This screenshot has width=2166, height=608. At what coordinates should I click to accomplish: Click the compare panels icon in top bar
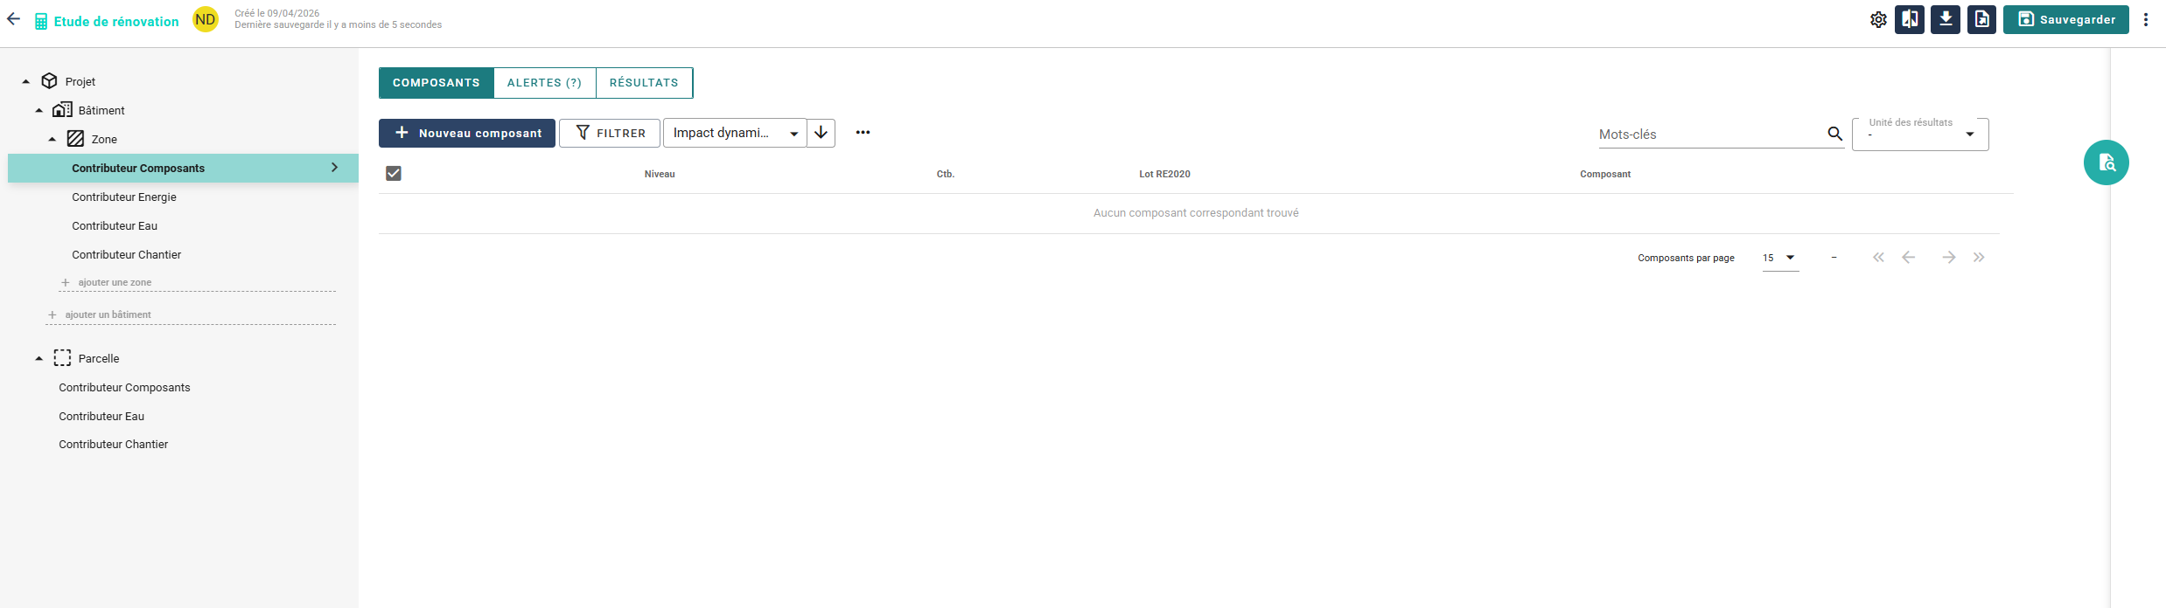tap(1910, 19)
